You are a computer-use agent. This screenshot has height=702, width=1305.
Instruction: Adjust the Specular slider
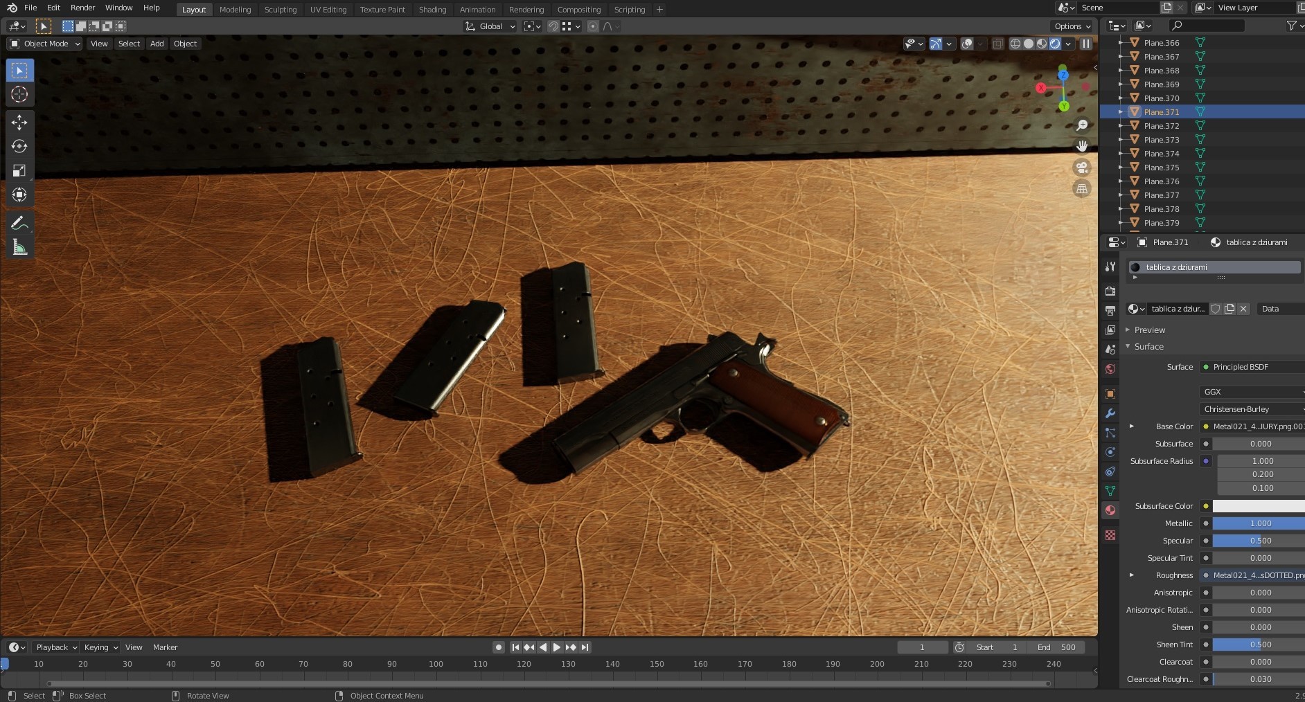[x=1259, y=541]
